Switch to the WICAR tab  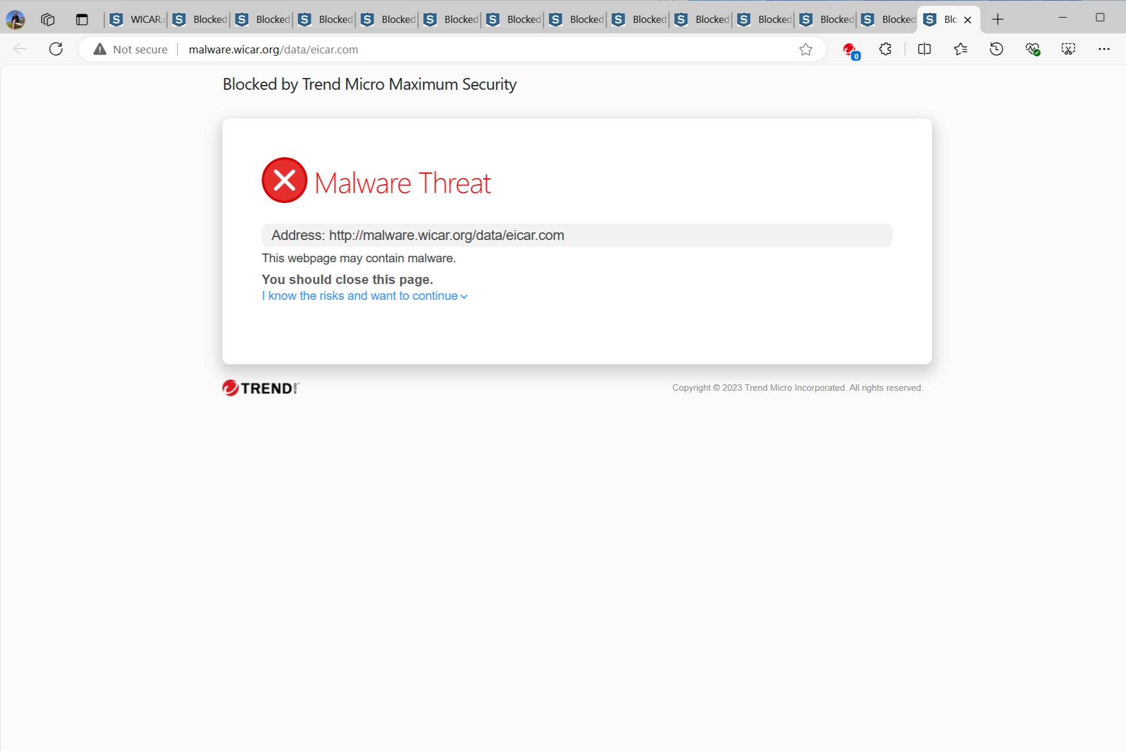click(136, 19)
